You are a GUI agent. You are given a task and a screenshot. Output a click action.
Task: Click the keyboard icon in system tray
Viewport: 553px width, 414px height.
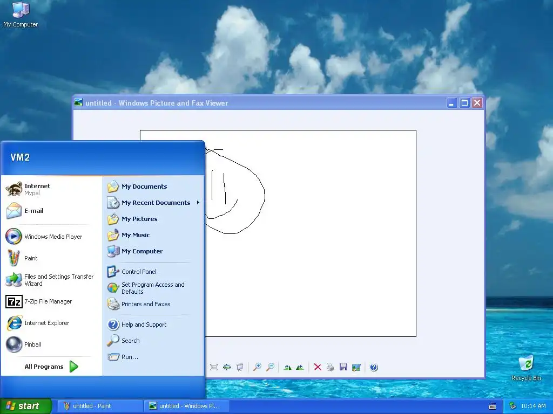click(x=493, y=406)
